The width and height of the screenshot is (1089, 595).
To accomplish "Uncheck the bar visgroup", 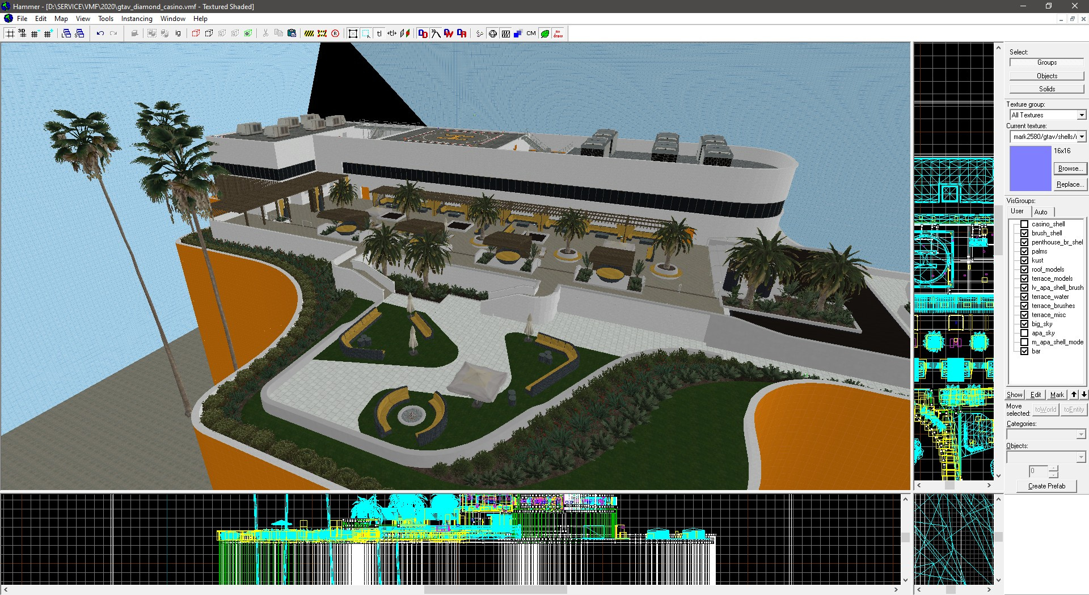I will click(1024, 351).
